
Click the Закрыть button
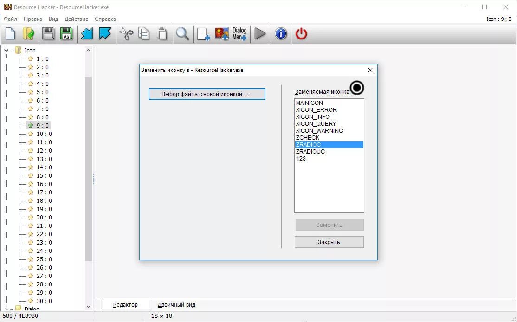(329, 242)
